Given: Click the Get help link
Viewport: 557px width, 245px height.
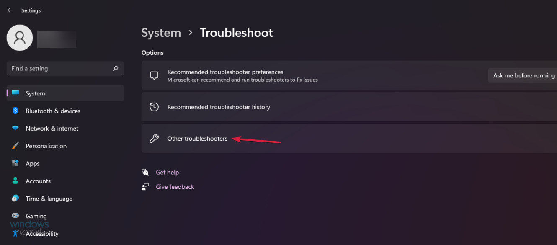Looking at the screenshot, I should [167, 172].
